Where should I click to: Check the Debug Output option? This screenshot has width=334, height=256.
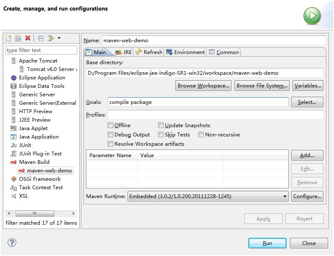click(x=111, y=135)
